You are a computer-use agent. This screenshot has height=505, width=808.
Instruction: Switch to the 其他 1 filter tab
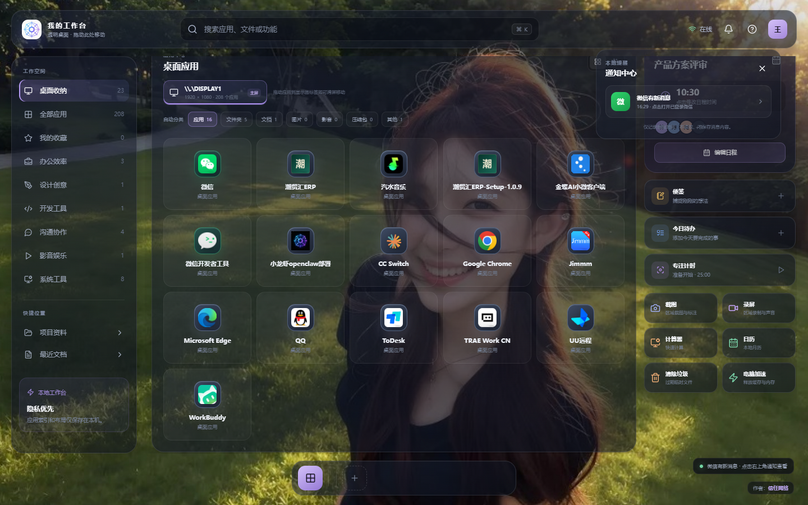click(x=395, y=120)
